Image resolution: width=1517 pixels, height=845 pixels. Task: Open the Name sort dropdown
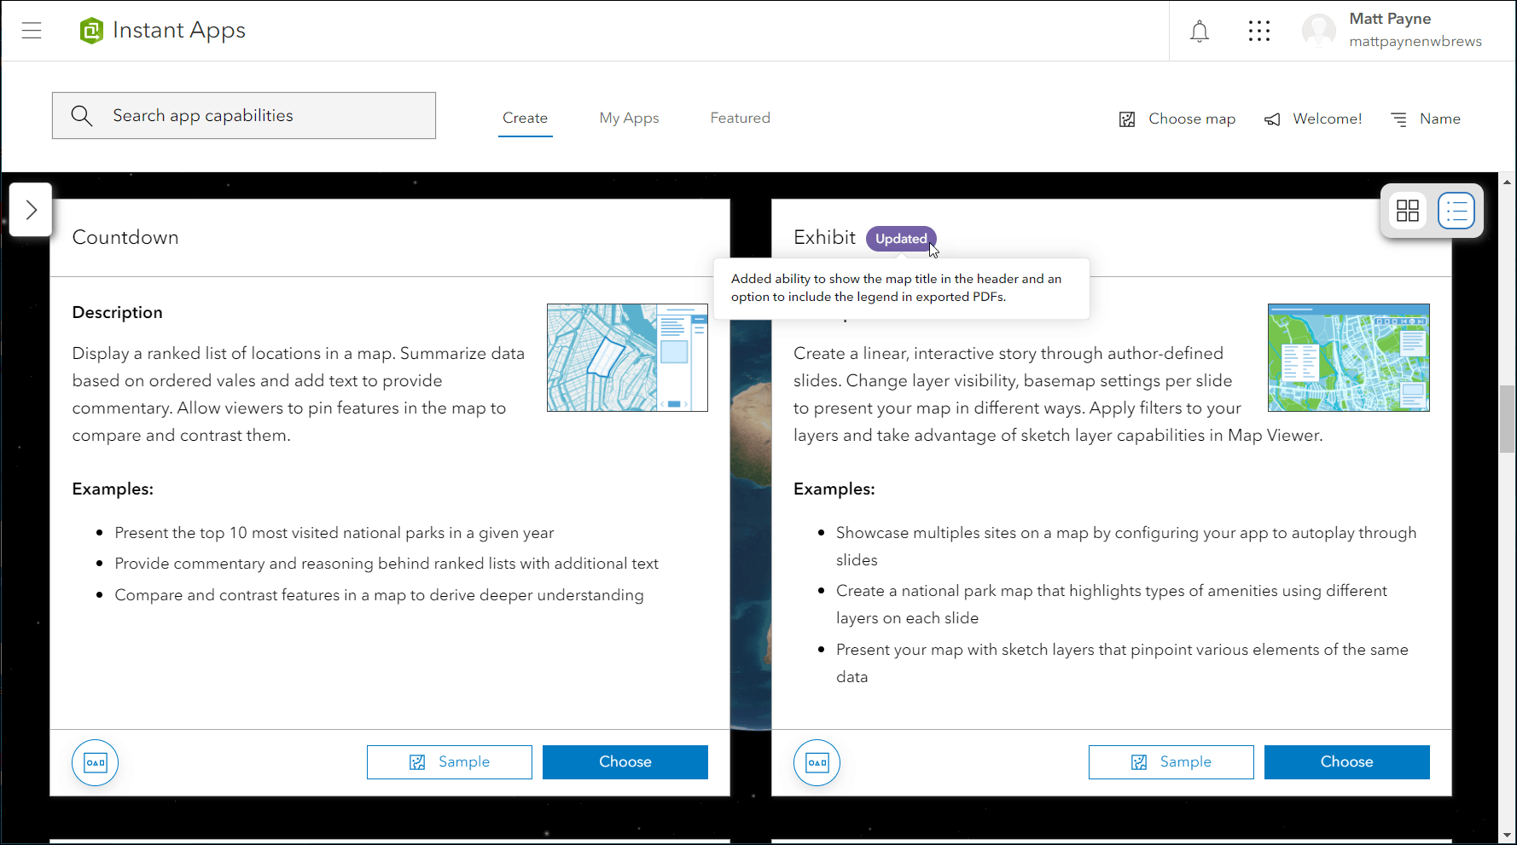pos(1426,119)
